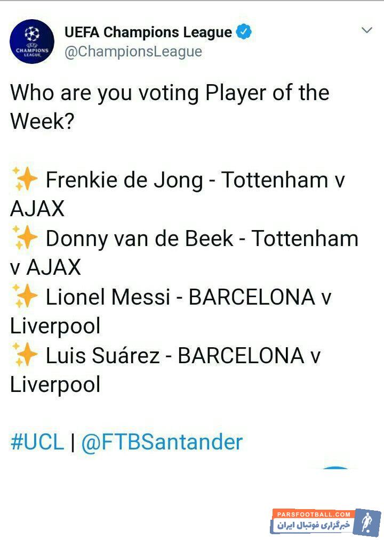384x540 pixels.
Task: Select the Luis Suárez name text
Action: coord(102,356)
